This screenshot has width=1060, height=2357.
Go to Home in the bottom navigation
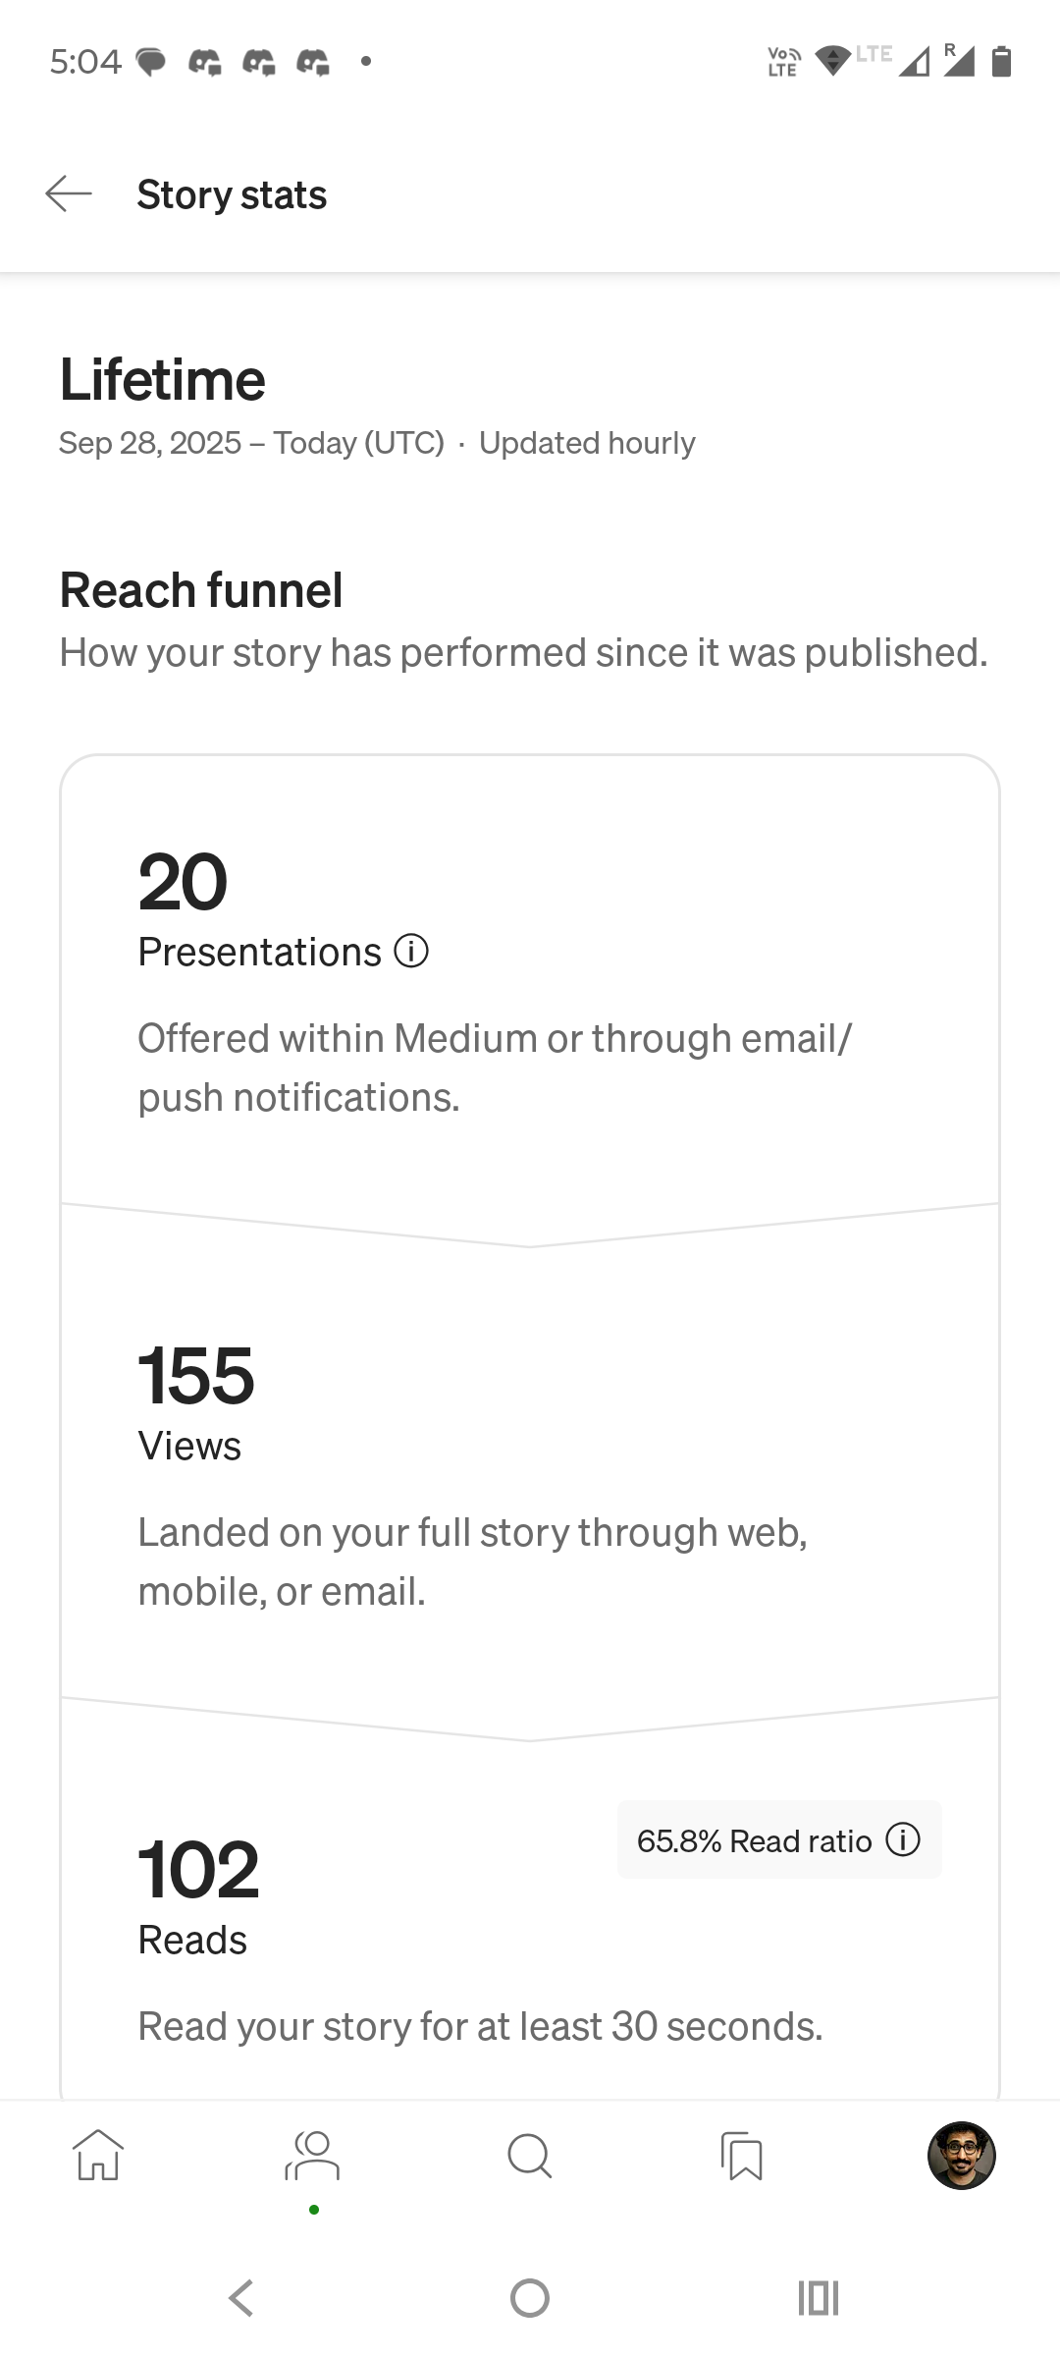pyautogui.click(x=98, y=2155)
